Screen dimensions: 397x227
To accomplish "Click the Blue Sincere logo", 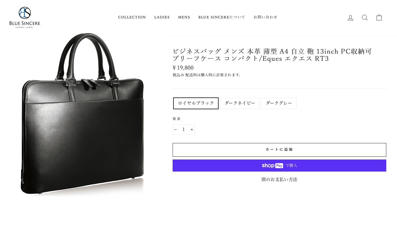I will click(25, 17).
